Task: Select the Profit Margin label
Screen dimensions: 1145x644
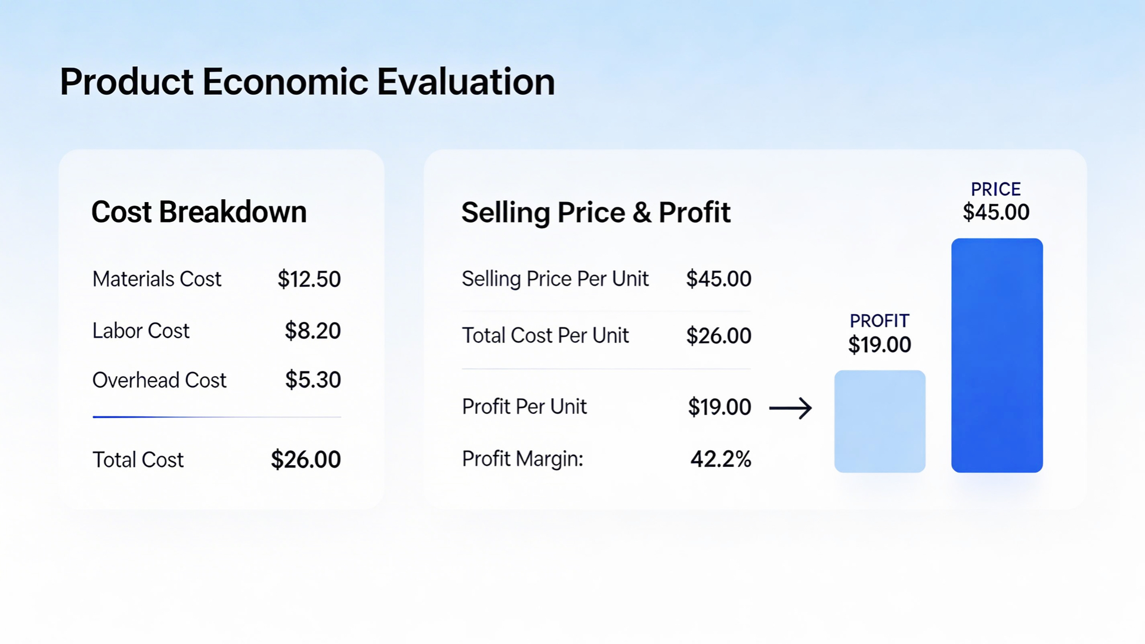Action: pos(522,459)
